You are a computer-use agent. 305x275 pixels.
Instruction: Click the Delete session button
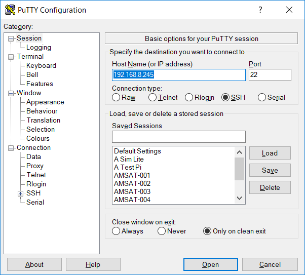270,188
